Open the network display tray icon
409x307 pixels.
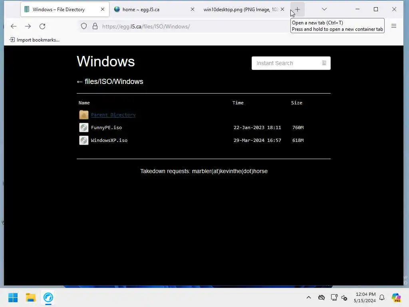[334, 297]
